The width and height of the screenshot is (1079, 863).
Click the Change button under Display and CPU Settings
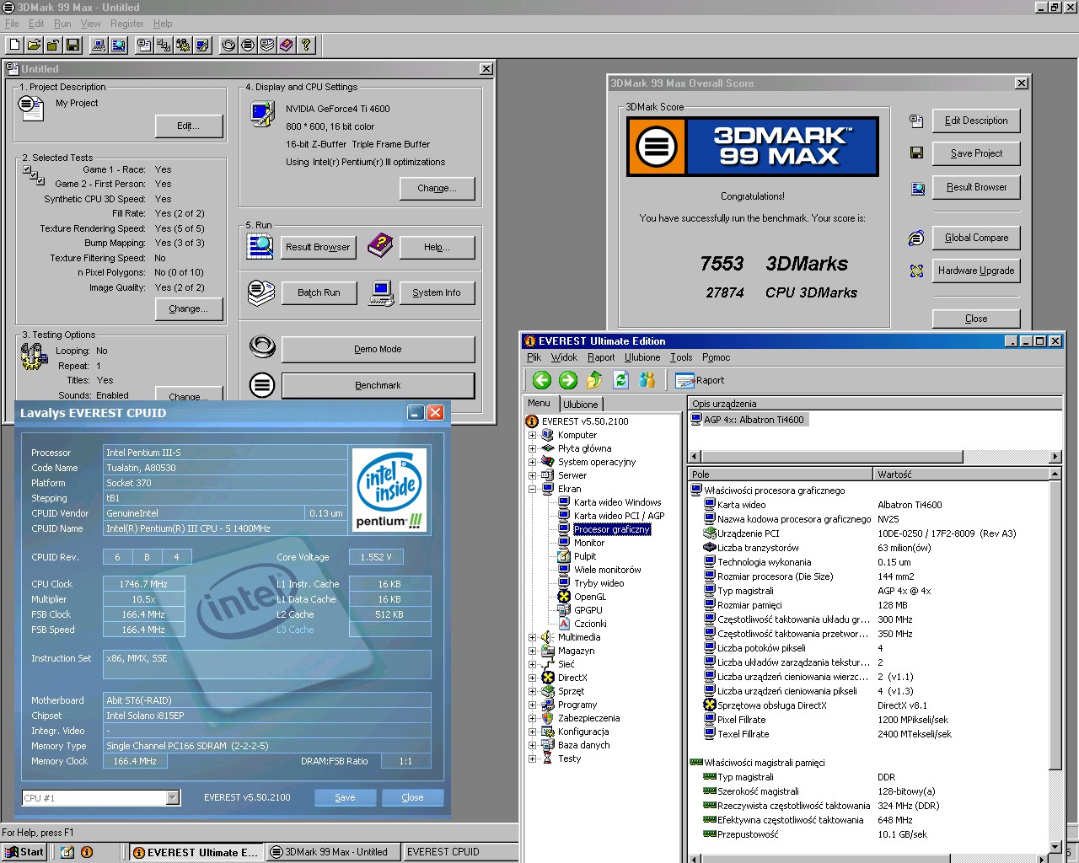[437, 189]
